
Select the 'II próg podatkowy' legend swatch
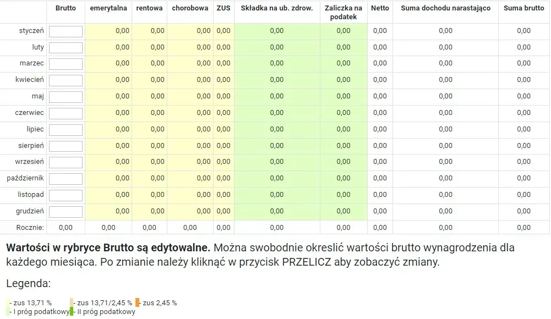click(72, 311)
